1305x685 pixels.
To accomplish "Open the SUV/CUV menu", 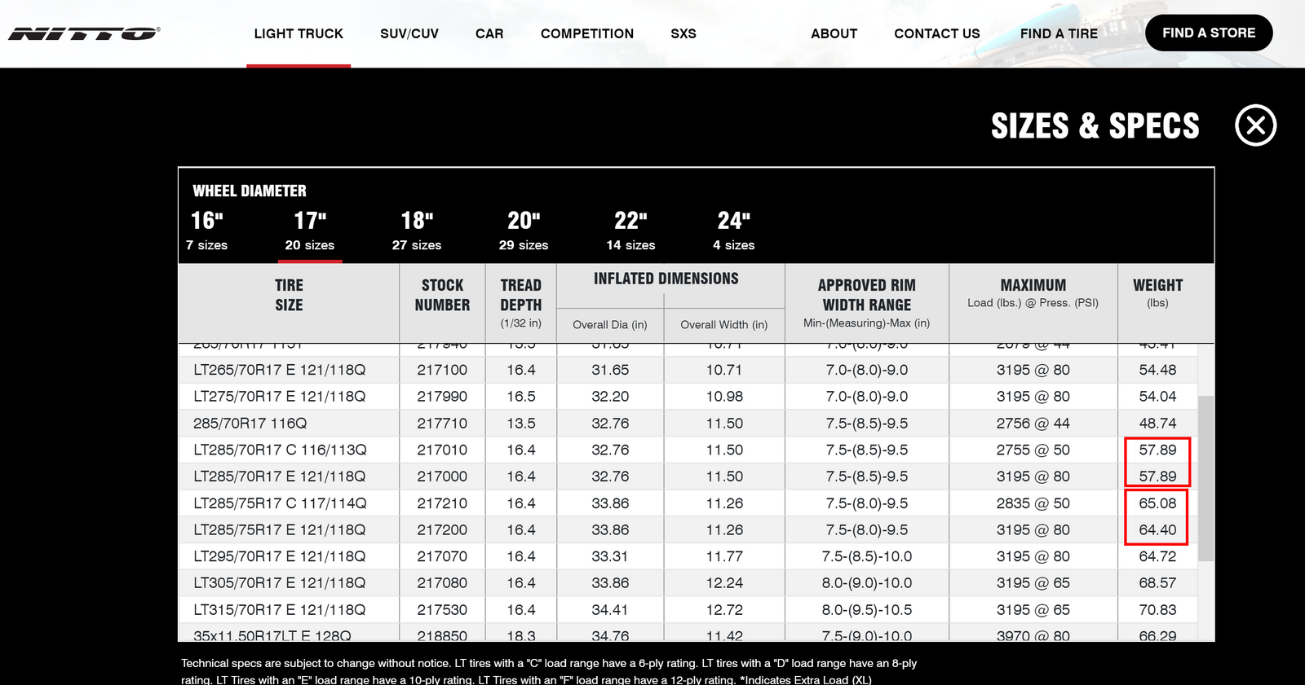I will pos(409,33).
